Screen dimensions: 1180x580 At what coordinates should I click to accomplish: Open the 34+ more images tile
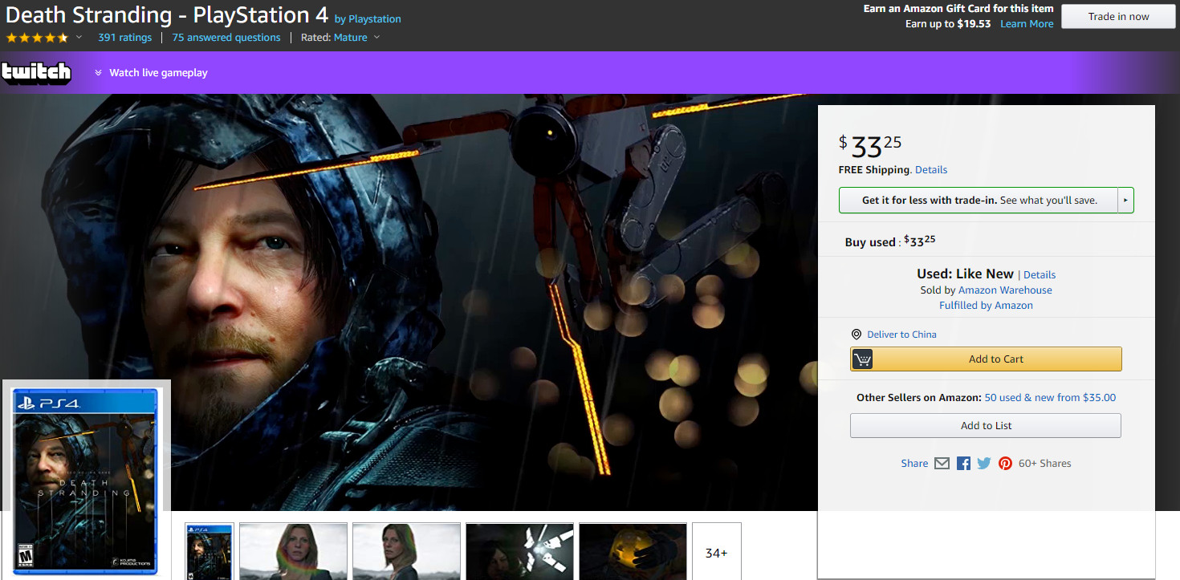pyautogui.click(x=717, y=552)
